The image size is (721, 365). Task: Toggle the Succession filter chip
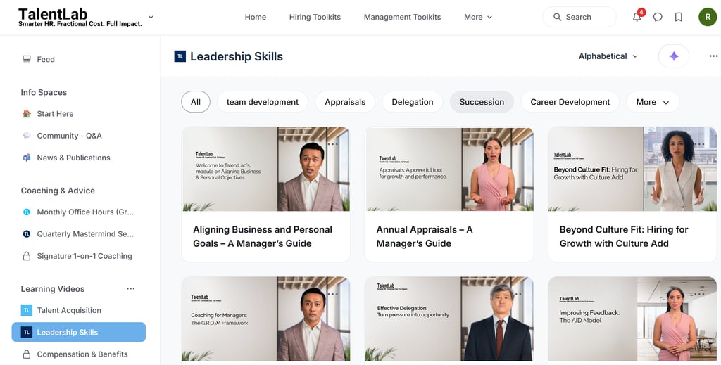(482, 102)
